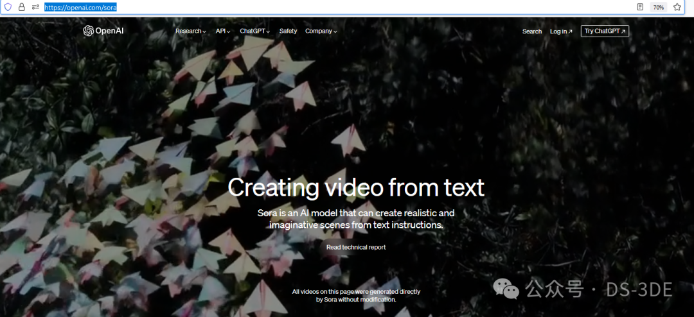This screenshot has width=694, height=317.
Task: Expand the API dropdown menu
Action: pyautogui.click(x=223, y=31)
